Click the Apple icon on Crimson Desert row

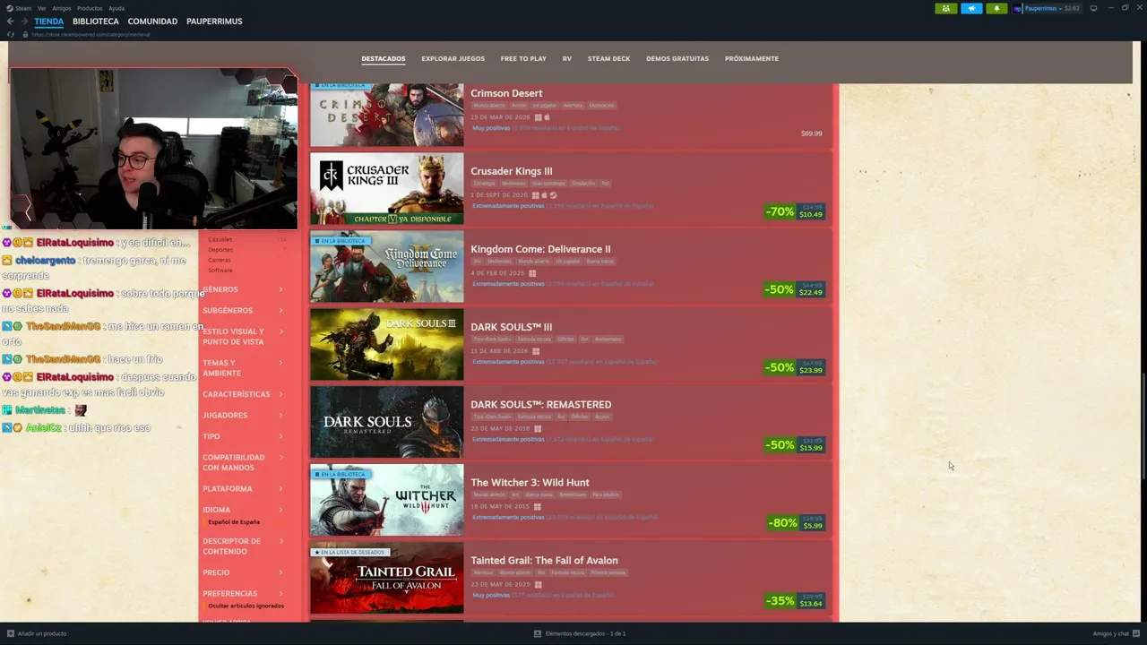click(x=547, y=117)
